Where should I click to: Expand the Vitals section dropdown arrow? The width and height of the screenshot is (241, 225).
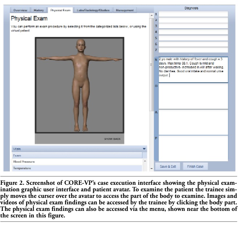(x=144, y=149)
